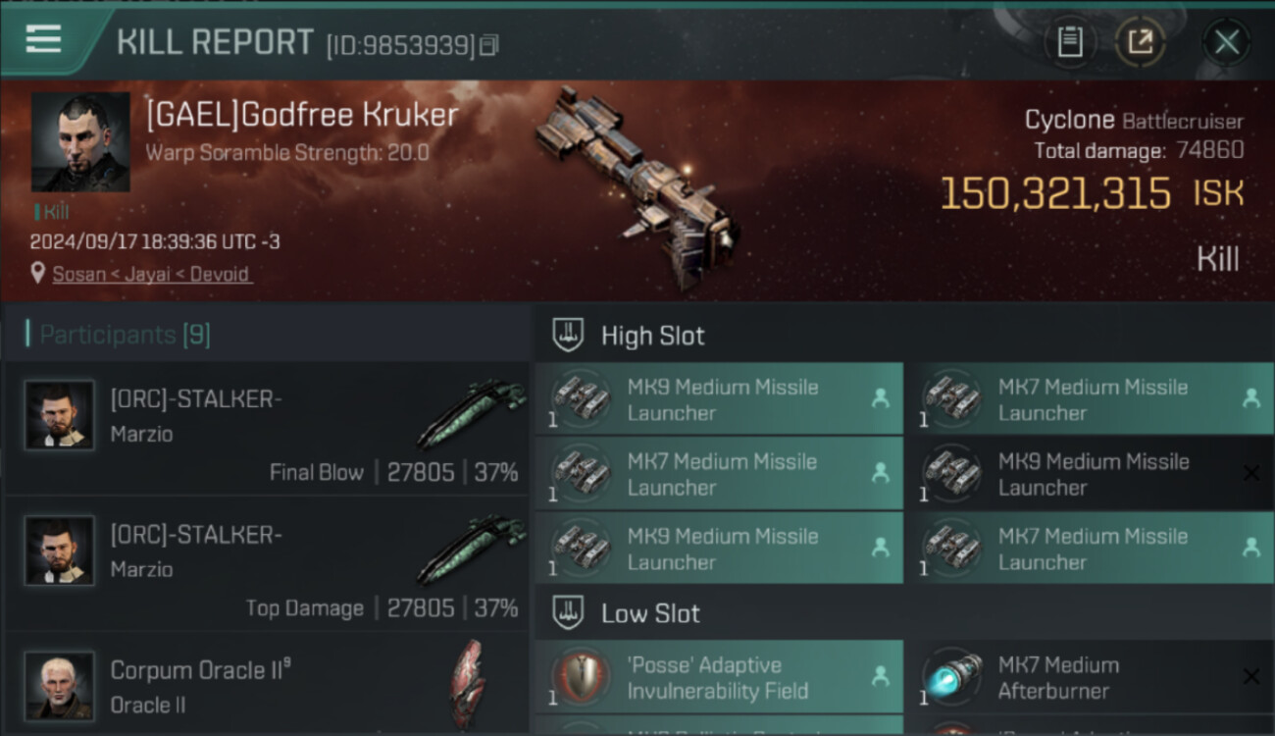Screen dimensions: 1275x736
Task: Click the location pin icon
Action: tap(38, 274)
